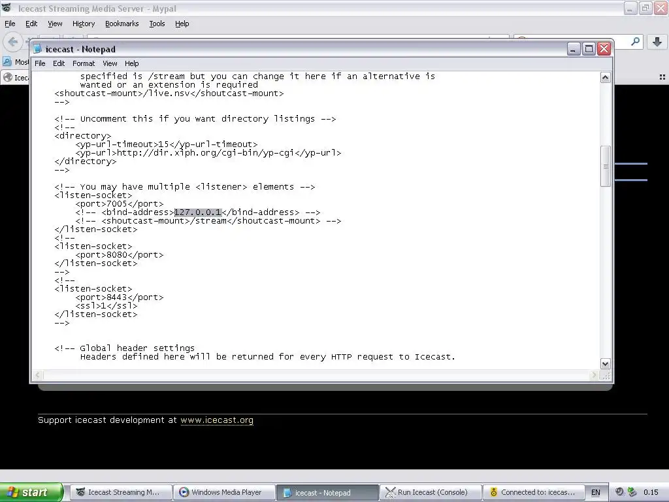Viewport: 669px width, 502px height.
Task: Click the EN language indicator in taskbar
Action: click(x=596, y=492)
